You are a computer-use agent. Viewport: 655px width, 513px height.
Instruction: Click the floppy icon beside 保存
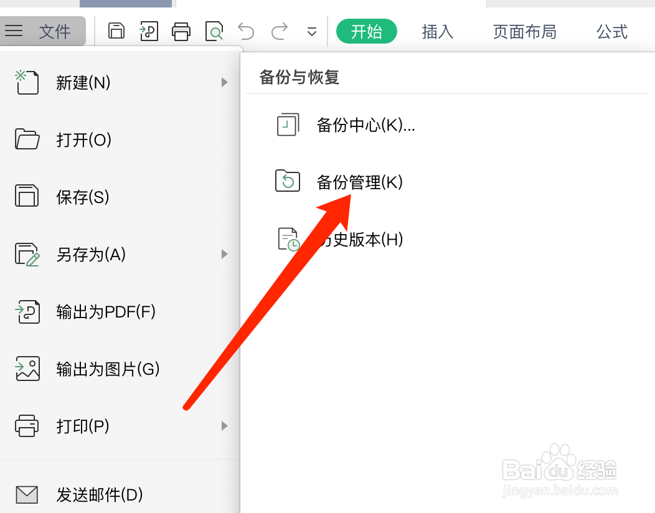(x=27, y=196)
